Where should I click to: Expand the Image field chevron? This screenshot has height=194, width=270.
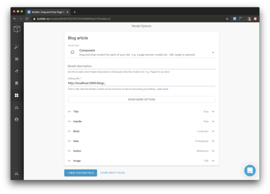pyautogui.click(x=213, y=161)
